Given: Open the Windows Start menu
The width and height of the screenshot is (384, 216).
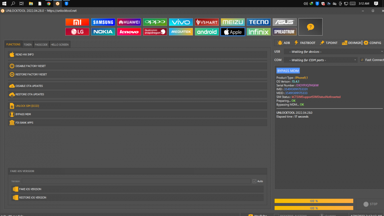Looking at the screenshot, I should (4, 3).
